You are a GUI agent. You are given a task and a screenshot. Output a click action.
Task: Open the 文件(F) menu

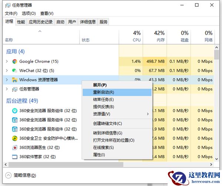pyautogui.click(x=11, y=13)
